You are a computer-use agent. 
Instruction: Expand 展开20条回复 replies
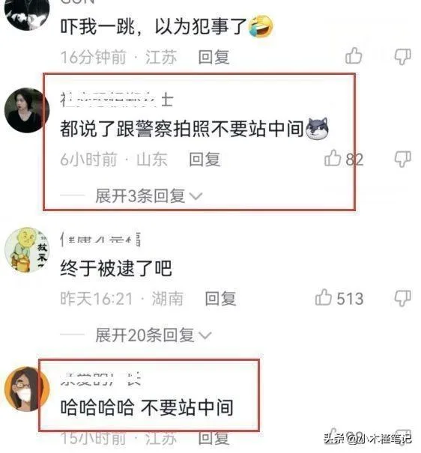[153, 335]
